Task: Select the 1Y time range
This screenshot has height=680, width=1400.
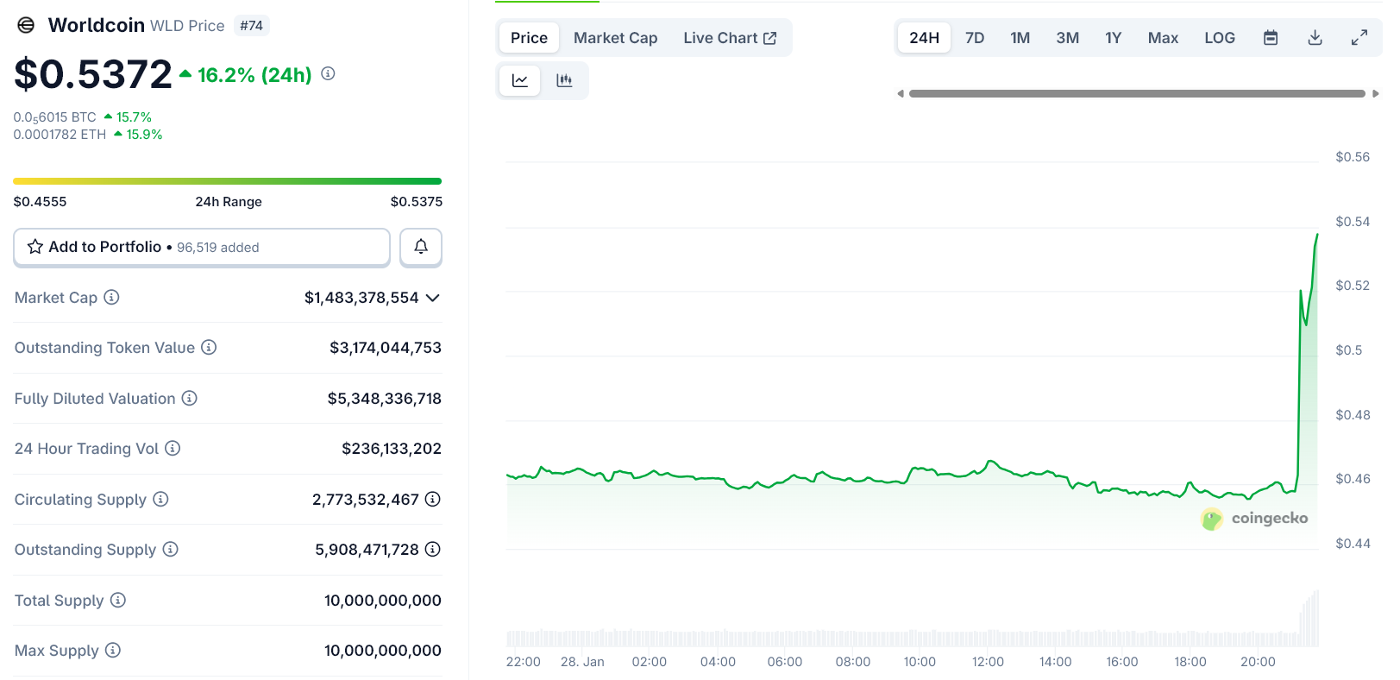Action: pos(1113,38)
